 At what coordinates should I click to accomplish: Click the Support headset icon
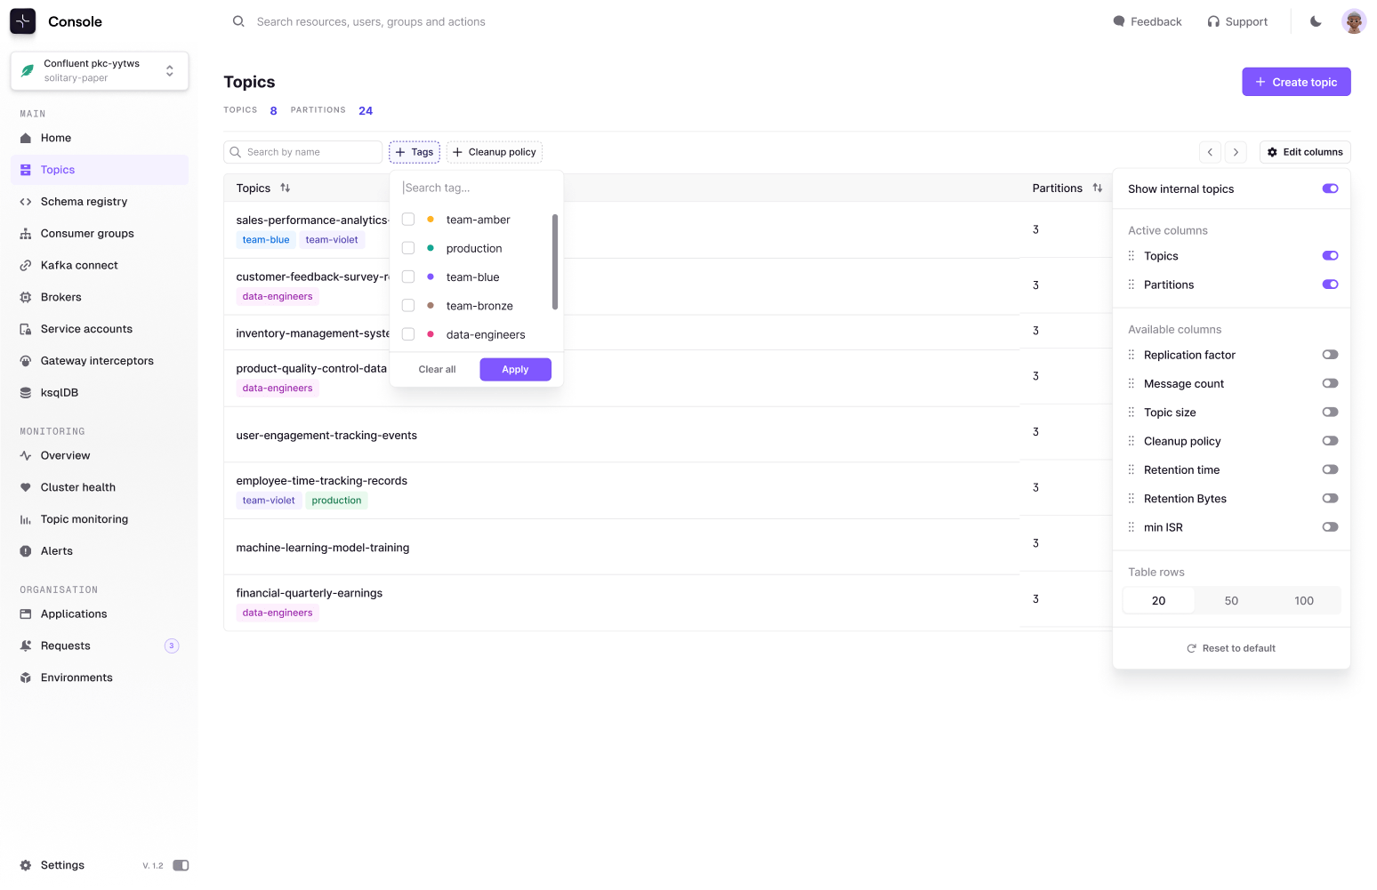click(x=1213, y=21)
